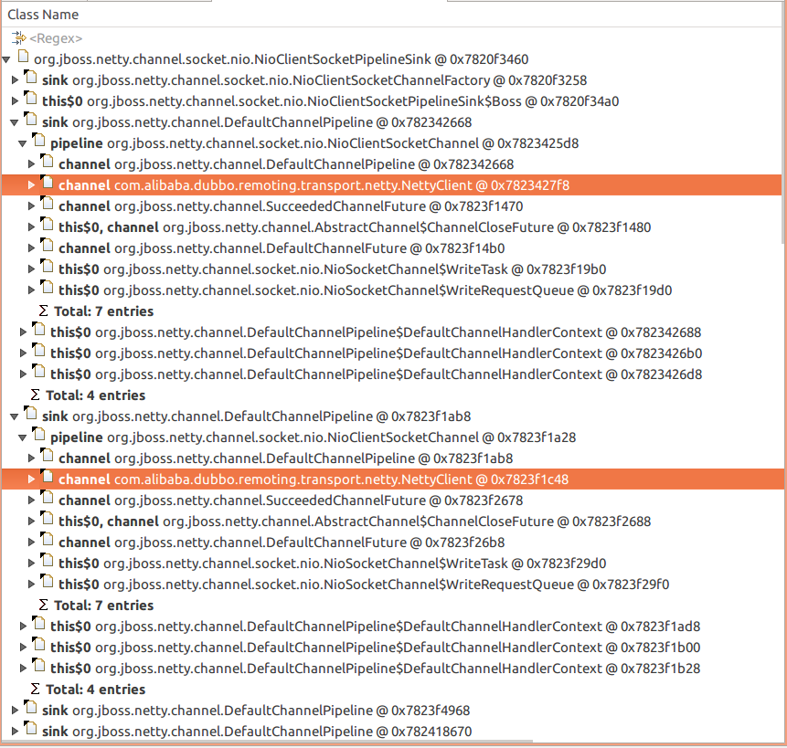This screenshot has width=787, height=748.
Task: Click icon of pipeline NioClientSocketChannel @ 0x7823f1a28
Action: tap(39, 437)
